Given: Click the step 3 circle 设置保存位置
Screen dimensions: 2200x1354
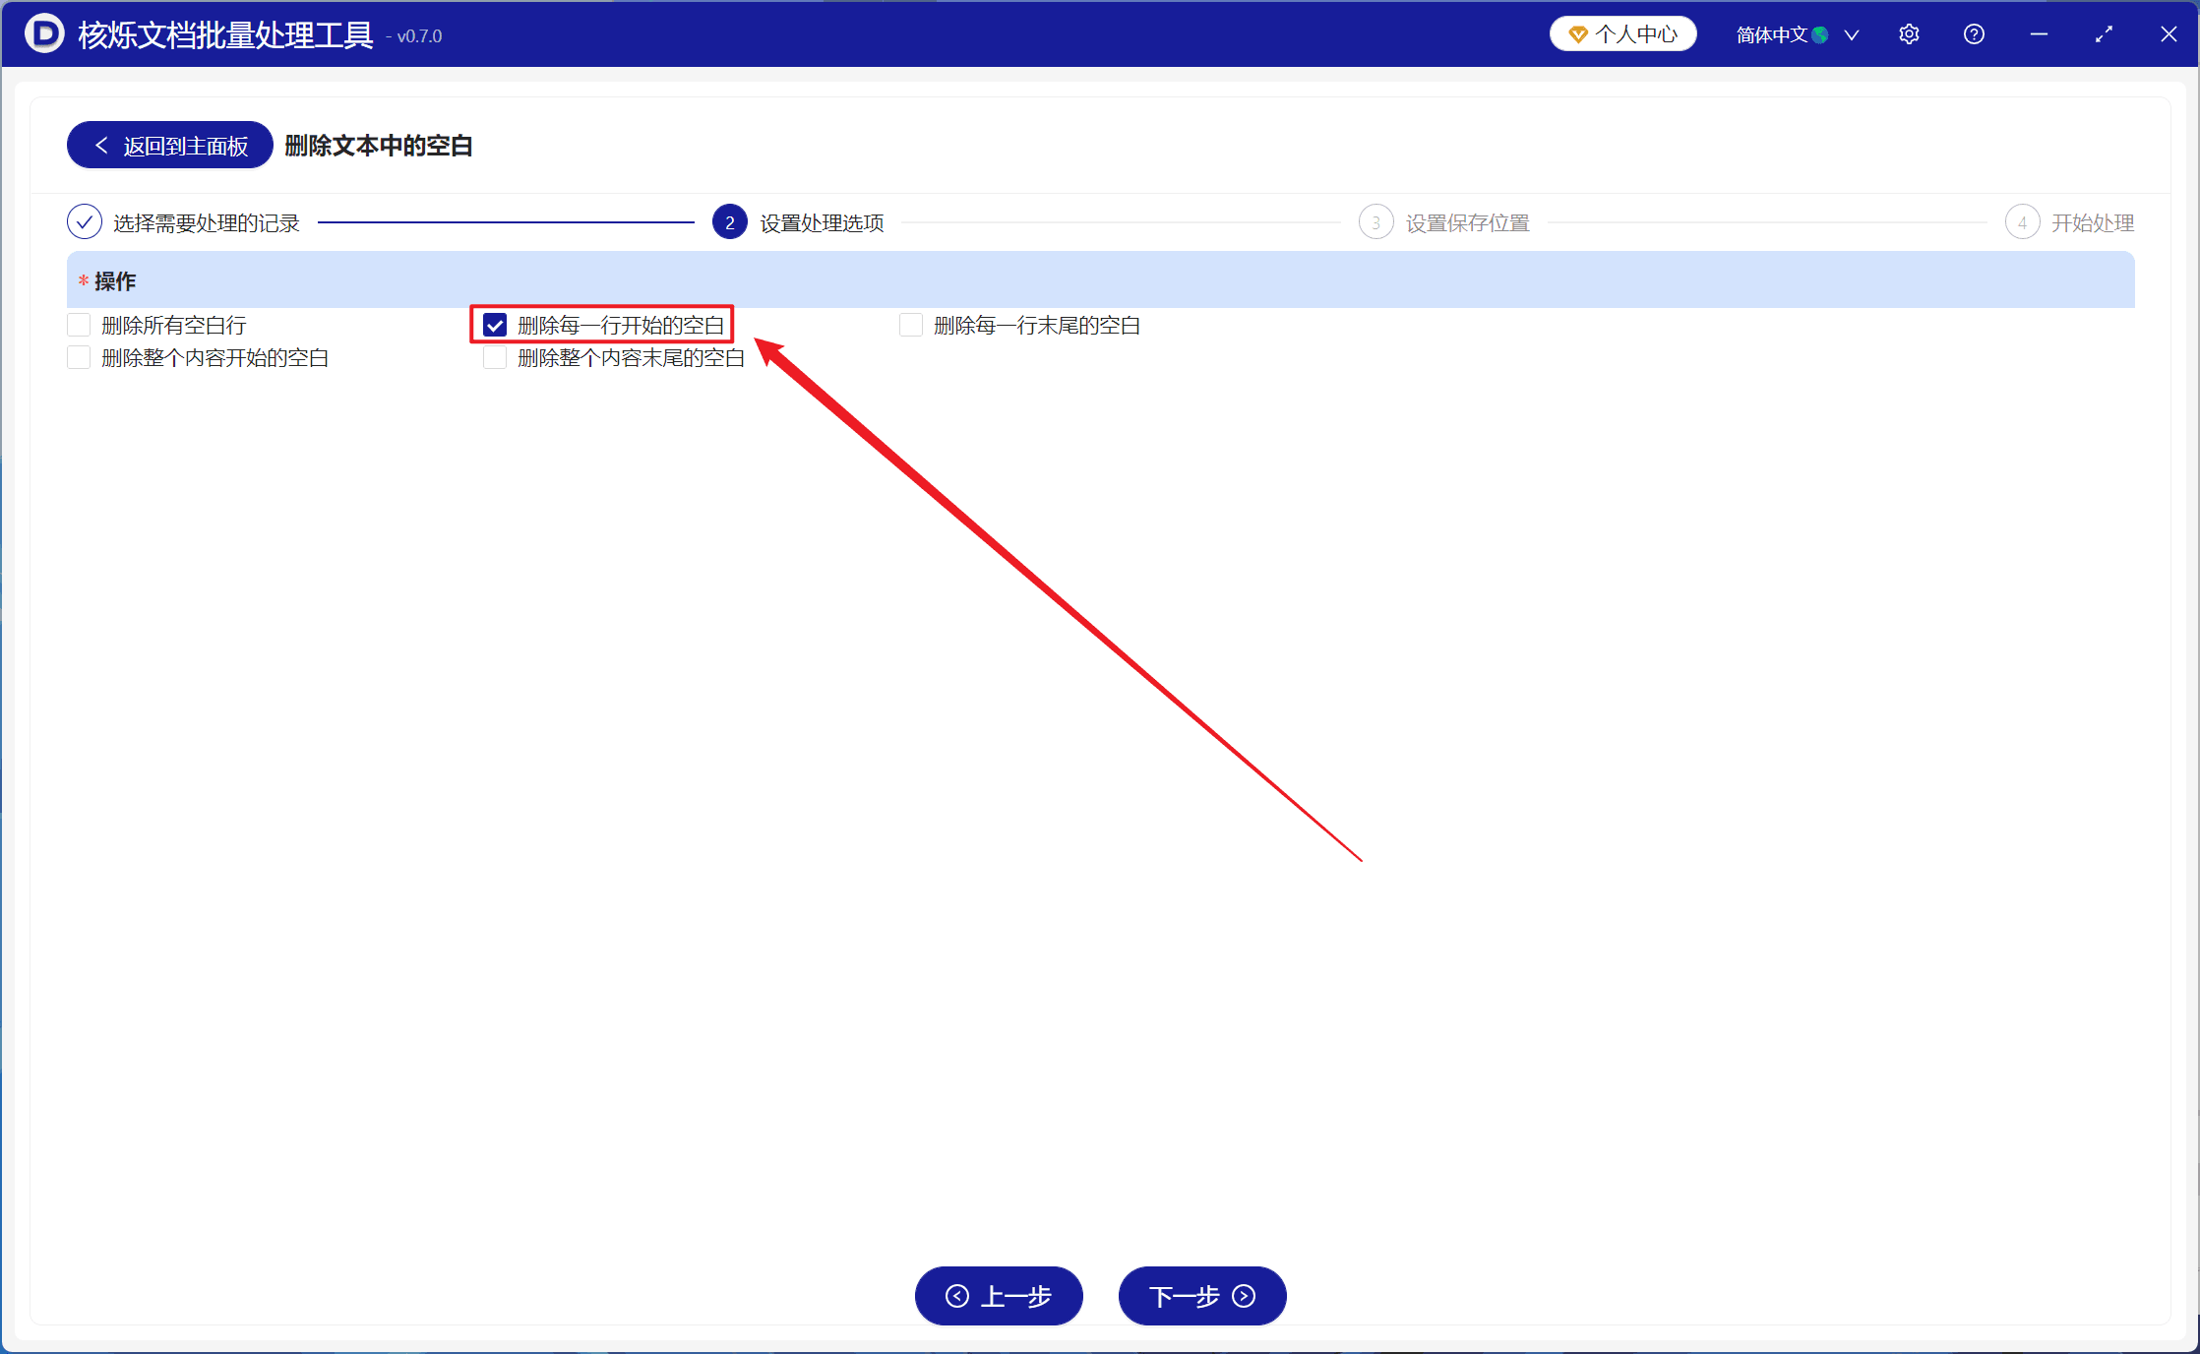Looking at the screenshot, I should pyautogui.click(x=1375, y=222).
